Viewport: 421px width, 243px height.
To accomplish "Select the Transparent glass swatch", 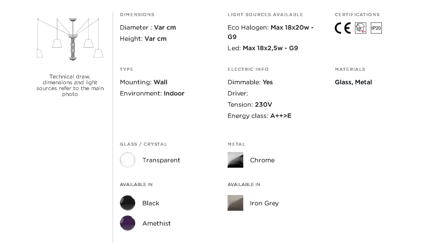I will (127, 160).
